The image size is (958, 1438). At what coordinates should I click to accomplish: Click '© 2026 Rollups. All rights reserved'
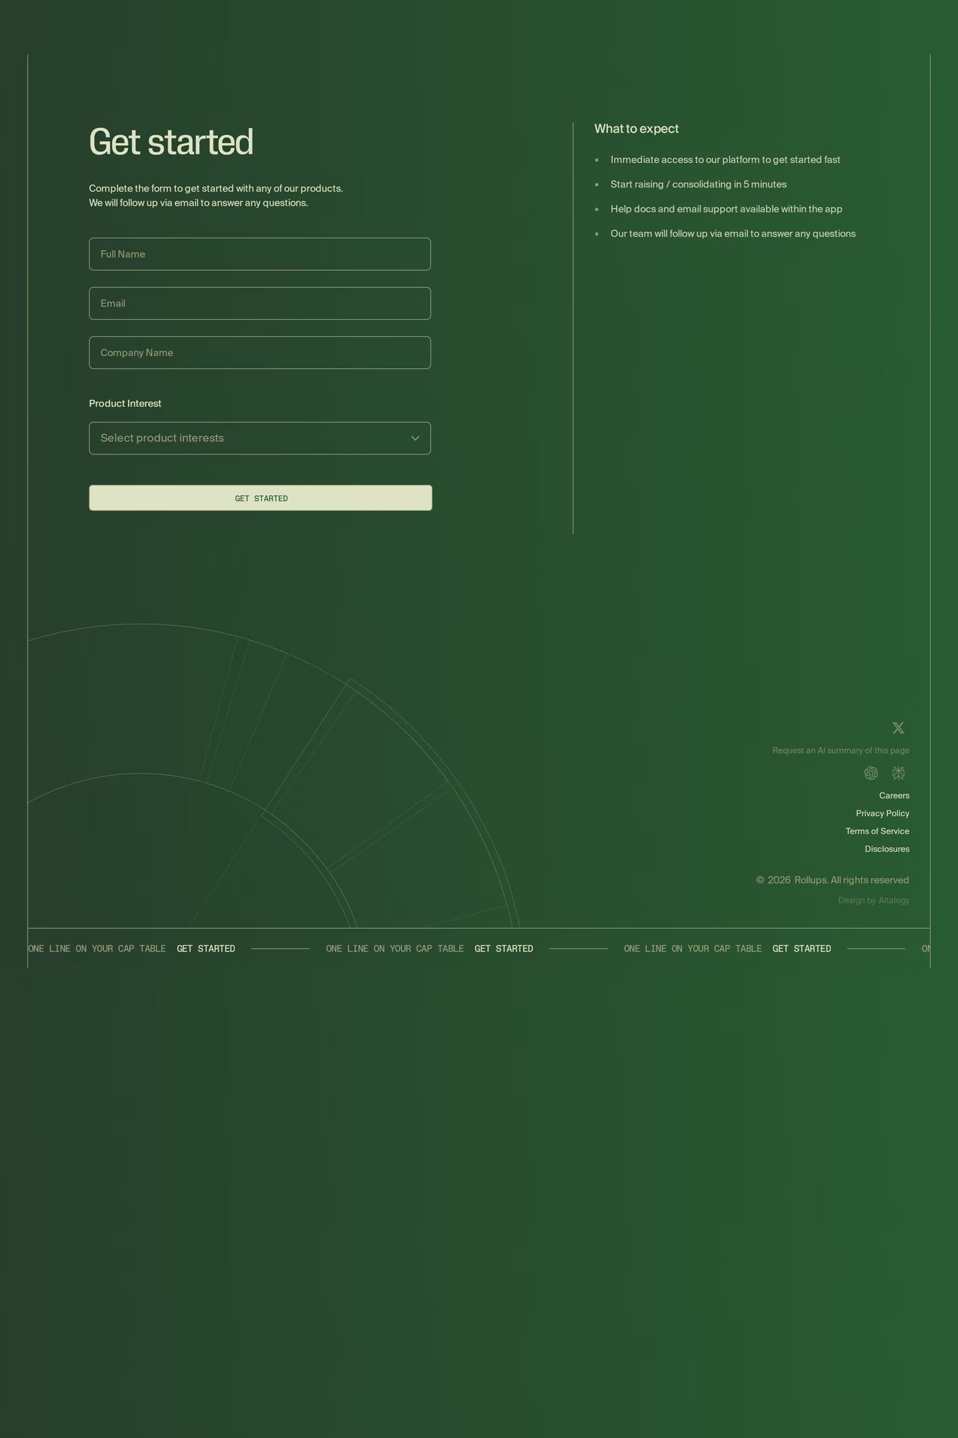[833, 880]
